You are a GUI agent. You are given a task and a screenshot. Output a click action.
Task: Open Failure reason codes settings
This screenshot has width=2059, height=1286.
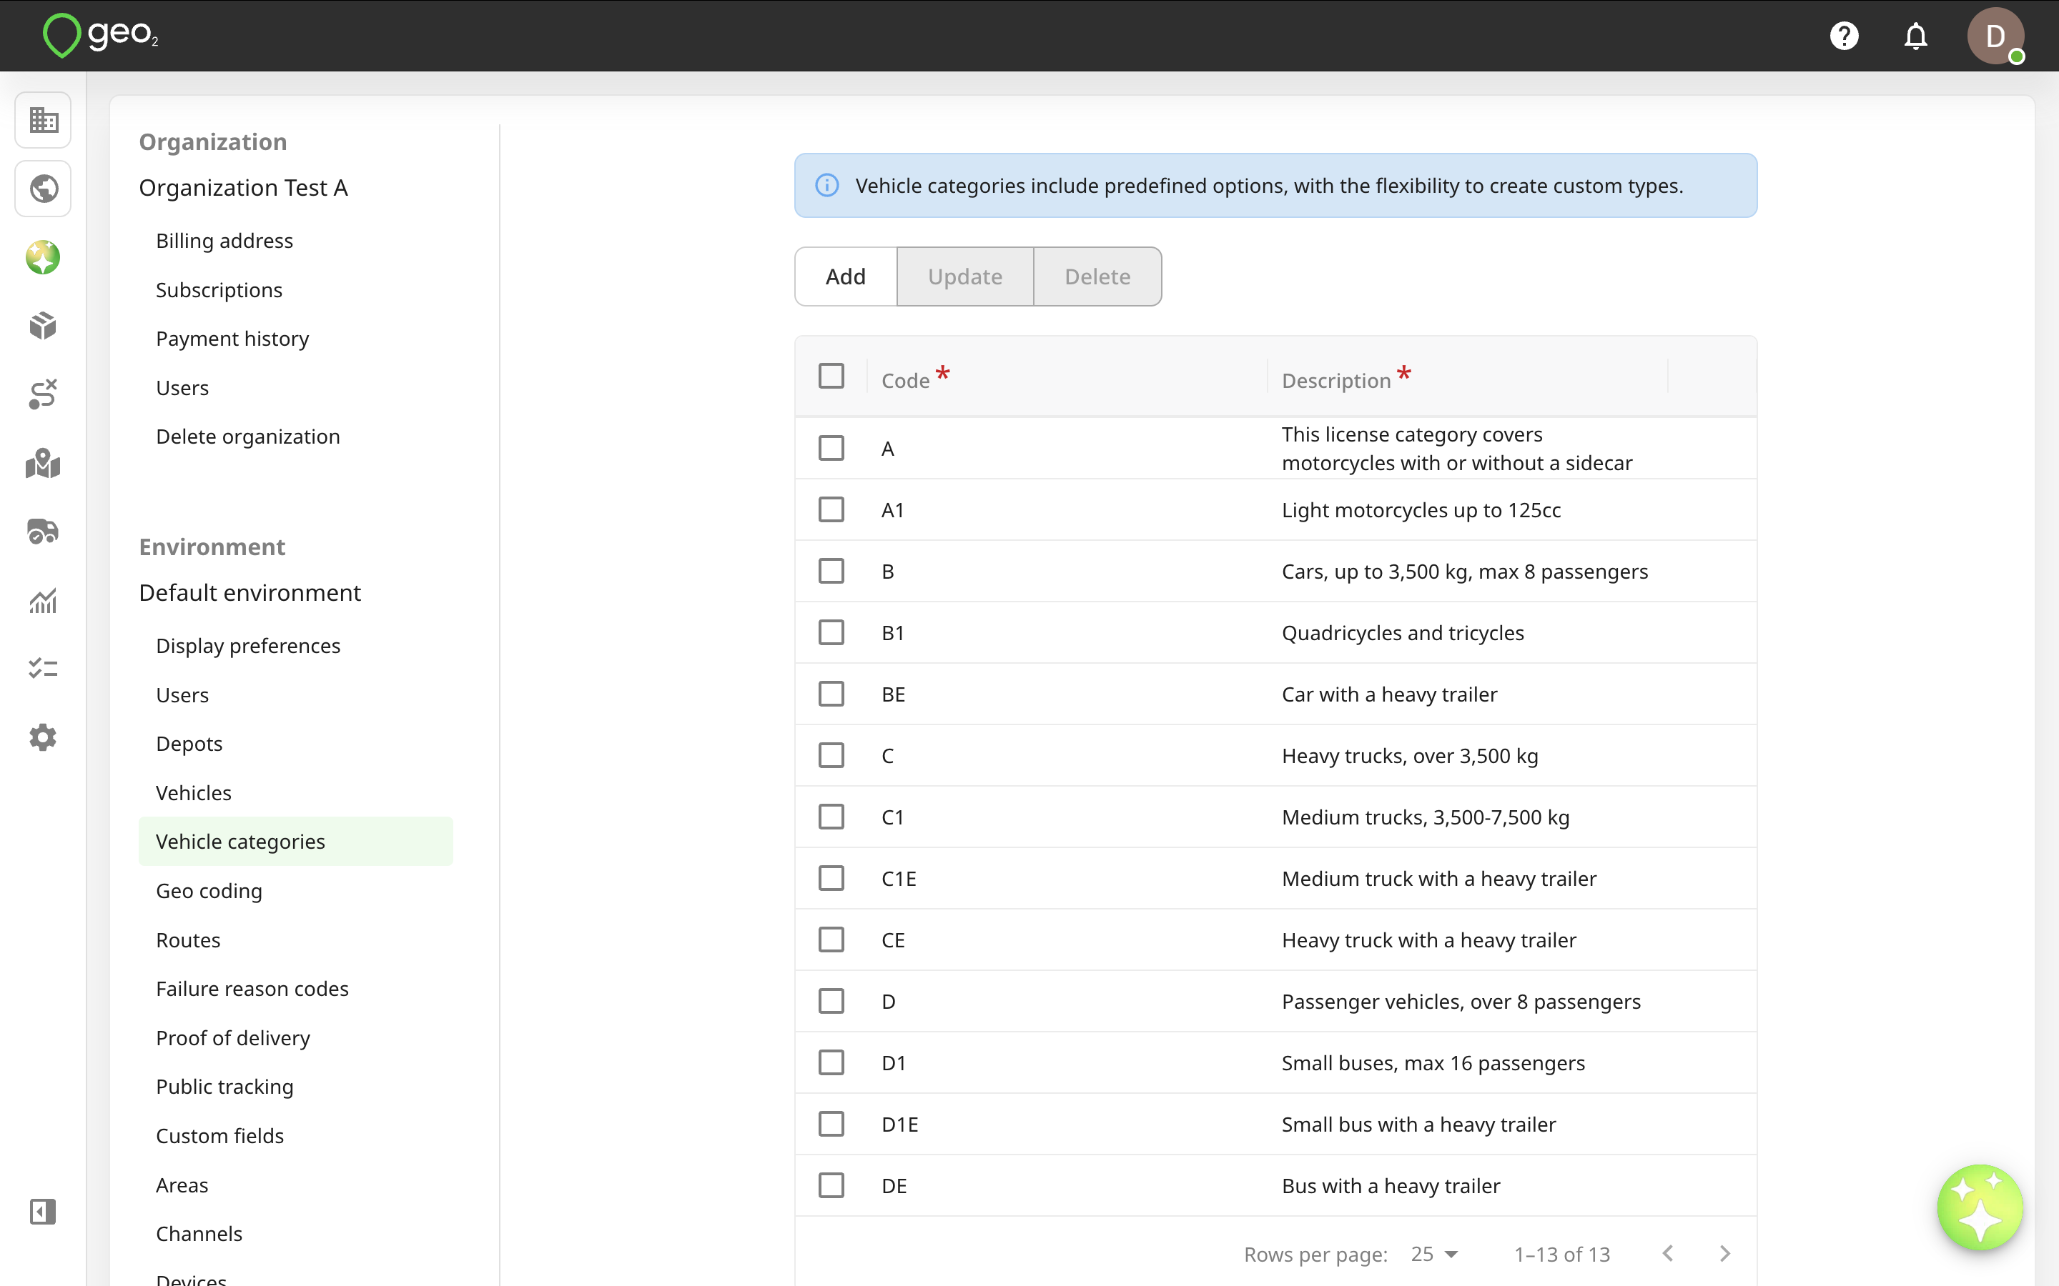pyautogui.click(x=252, y=988)
